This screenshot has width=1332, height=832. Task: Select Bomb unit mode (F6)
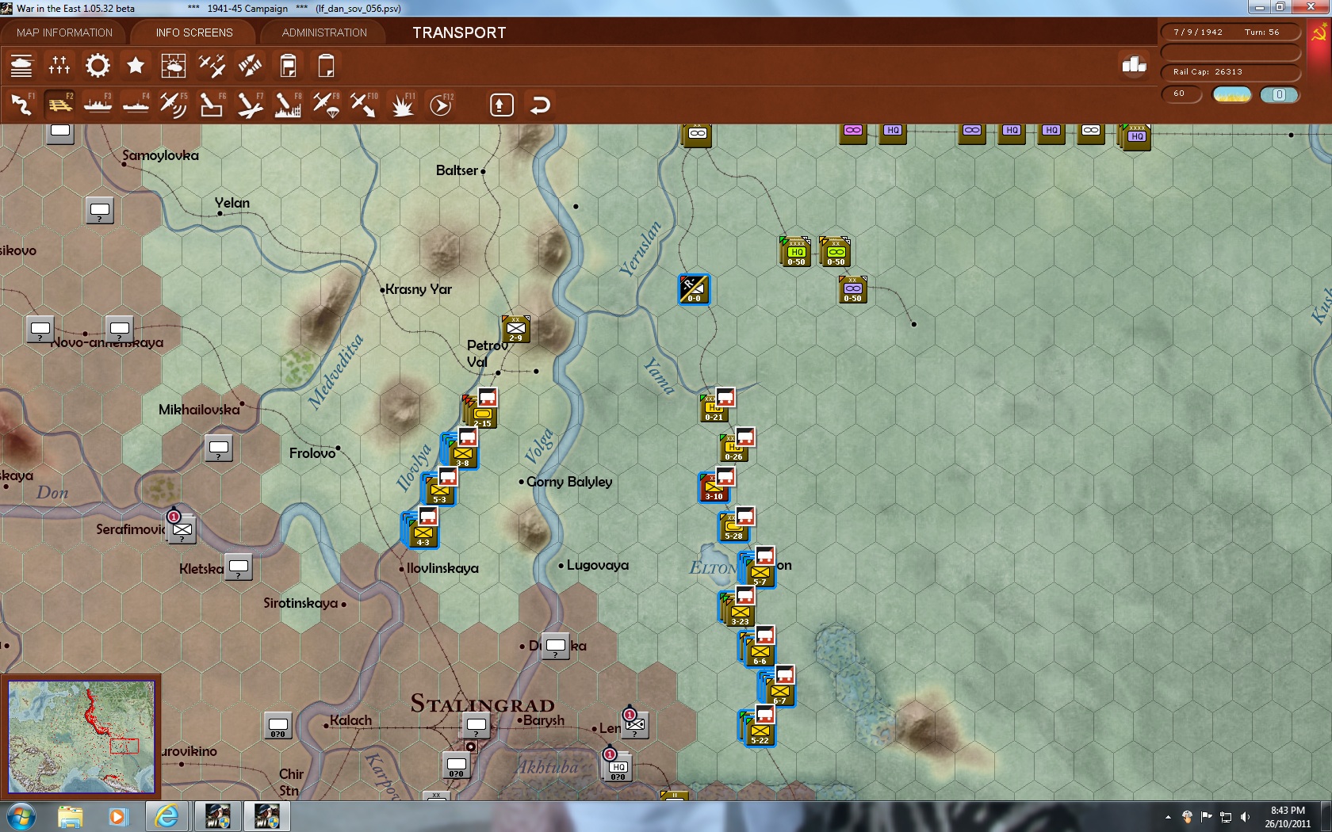[212, 105]
